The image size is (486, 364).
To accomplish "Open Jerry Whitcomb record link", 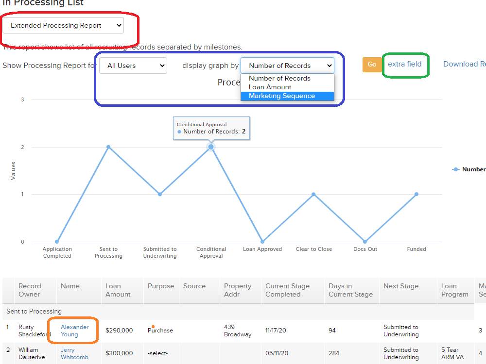I will coord(74,353).
